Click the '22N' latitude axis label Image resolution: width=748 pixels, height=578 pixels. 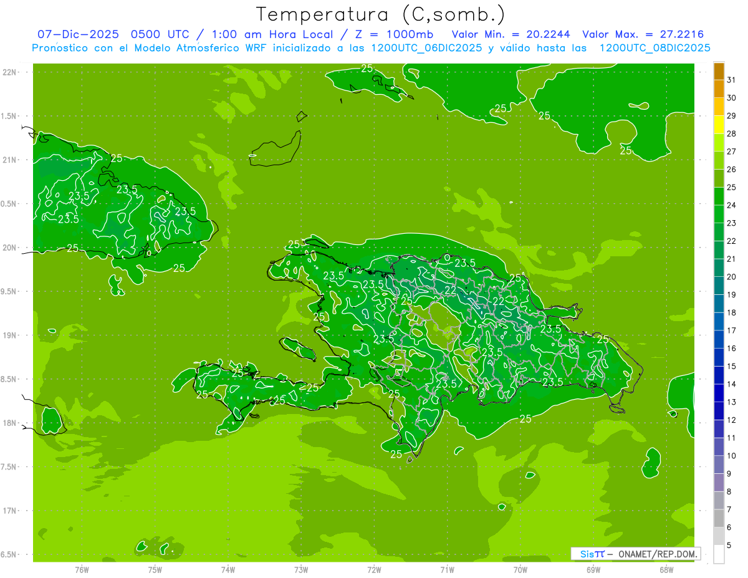pos(9,72)
